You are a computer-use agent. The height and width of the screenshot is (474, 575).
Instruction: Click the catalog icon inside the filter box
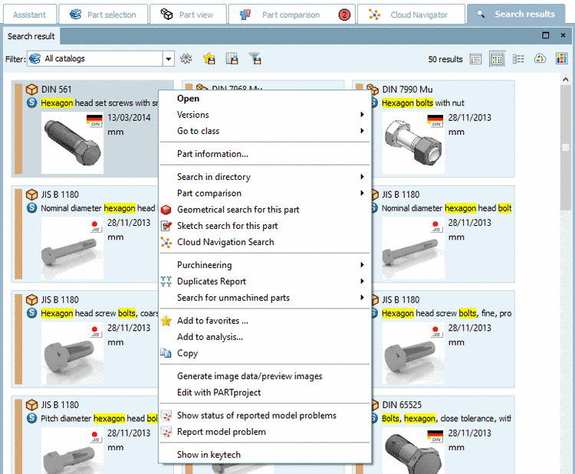(34, 59)
